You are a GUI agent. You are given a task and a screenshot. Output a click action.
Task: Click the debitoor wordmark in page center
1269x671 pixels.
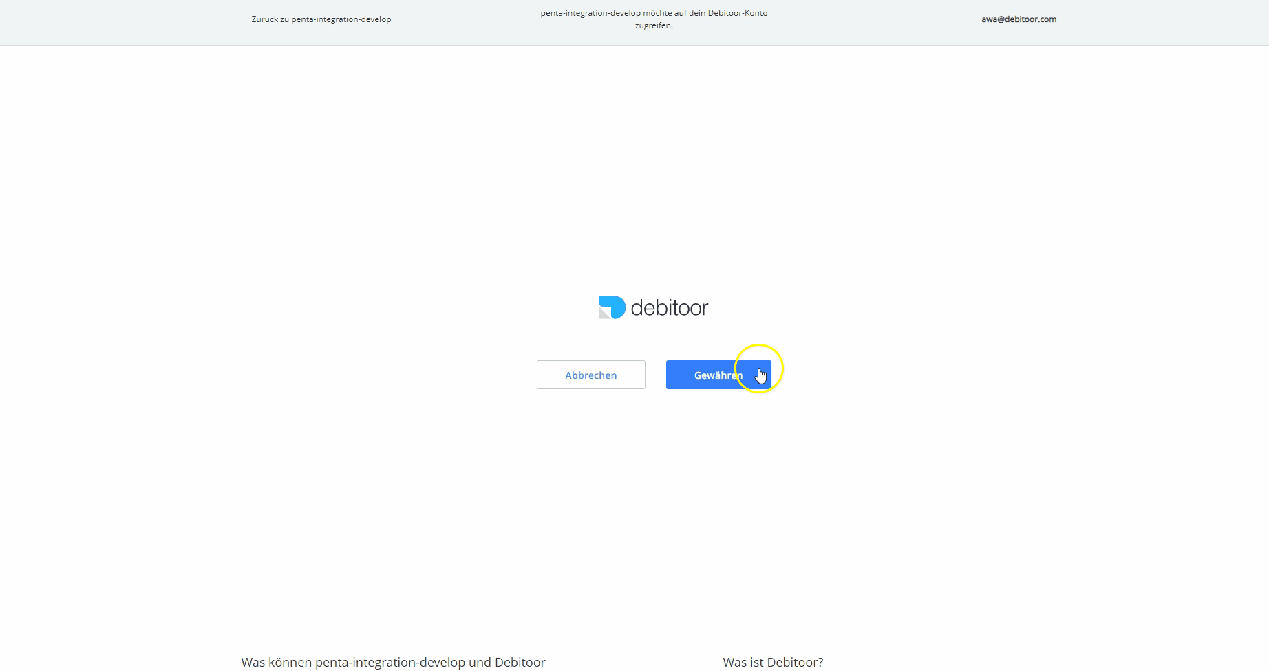click(670, 307)
